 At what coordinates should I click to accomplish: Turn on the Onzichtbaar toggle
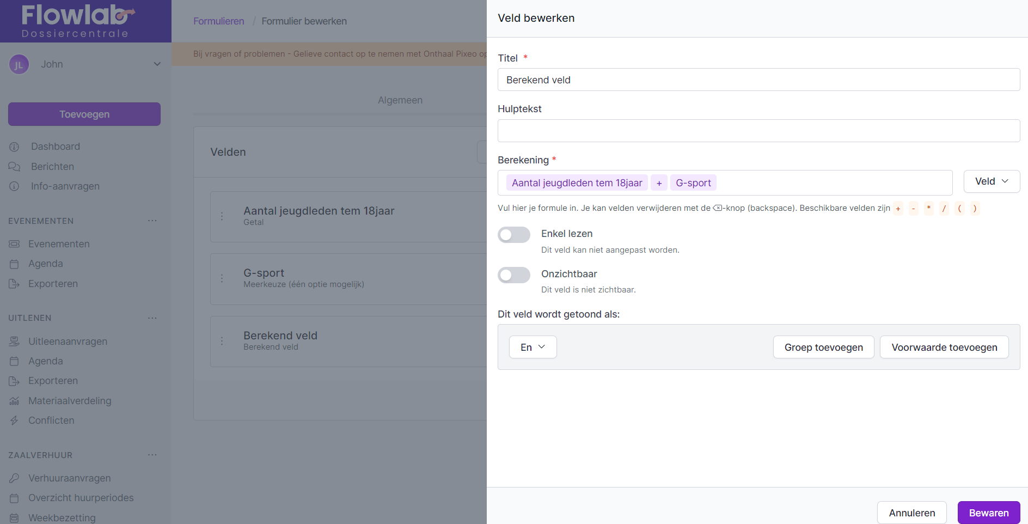tap(513, 275)
